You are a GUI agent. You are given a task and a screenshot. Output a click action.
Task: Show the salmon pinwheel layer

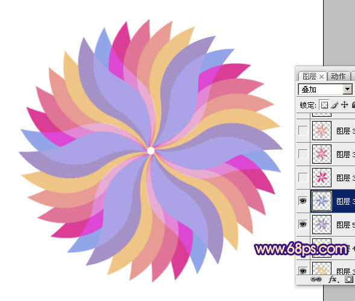(303, 131)
